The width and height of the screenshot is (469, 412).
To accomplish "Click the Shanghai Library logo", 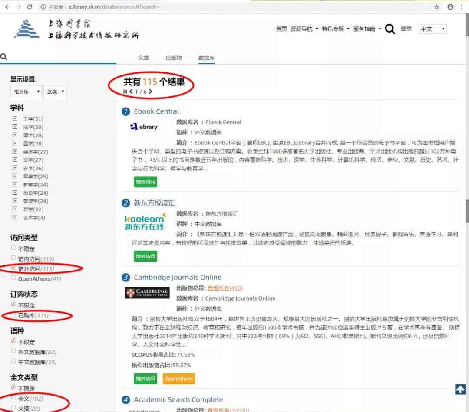I will tap(76, 29).
